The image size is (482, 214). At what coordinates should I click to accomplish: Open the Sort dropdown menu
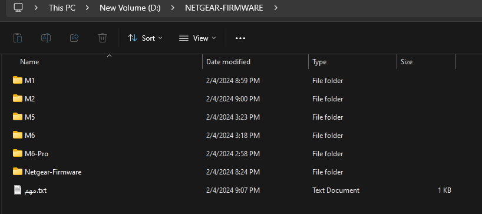(x=145, y=38)
